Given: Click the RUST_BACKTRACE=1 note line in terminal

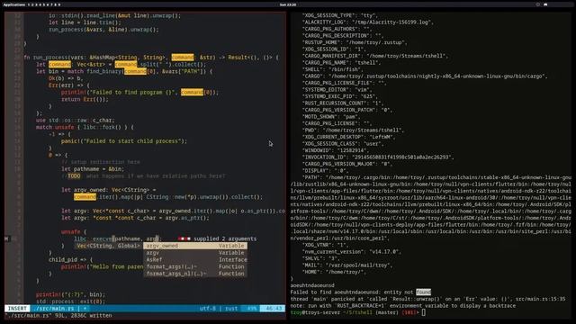Looking at the screenshot, I should tap(403, 306).
